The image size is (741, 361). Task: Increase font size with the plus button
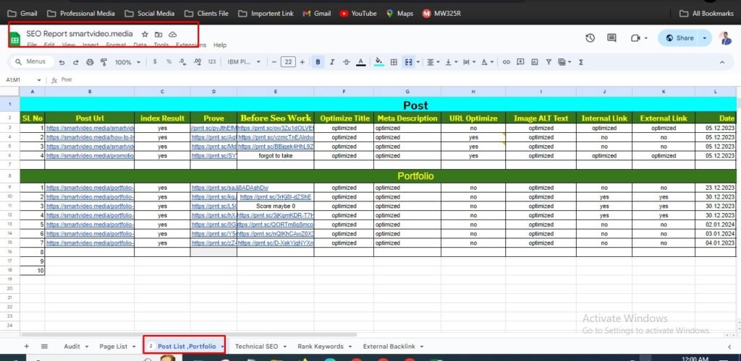tap(302, 62)
